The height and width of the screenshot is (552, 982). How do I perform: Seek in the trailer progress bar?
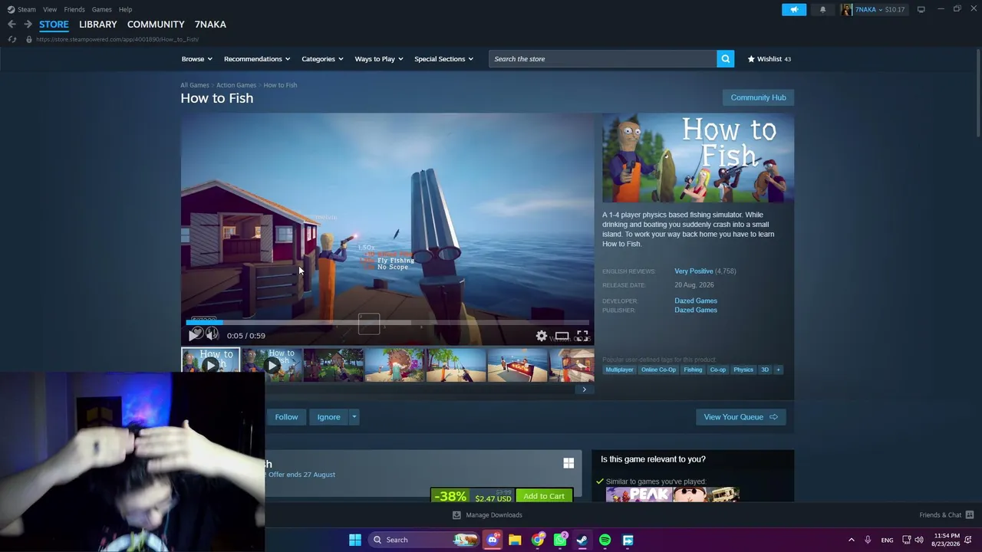point(387,322)
